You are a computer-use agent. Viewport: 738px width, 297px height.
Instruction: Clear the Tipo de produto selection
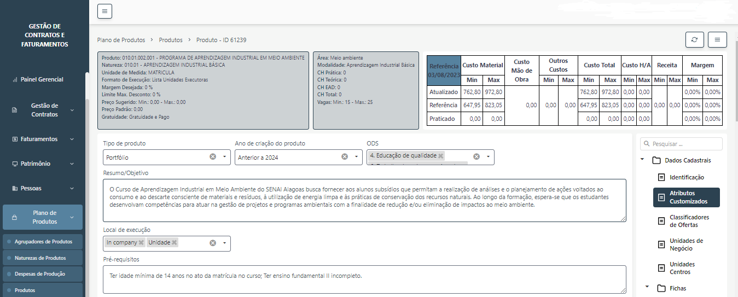(x=213, y=157)
